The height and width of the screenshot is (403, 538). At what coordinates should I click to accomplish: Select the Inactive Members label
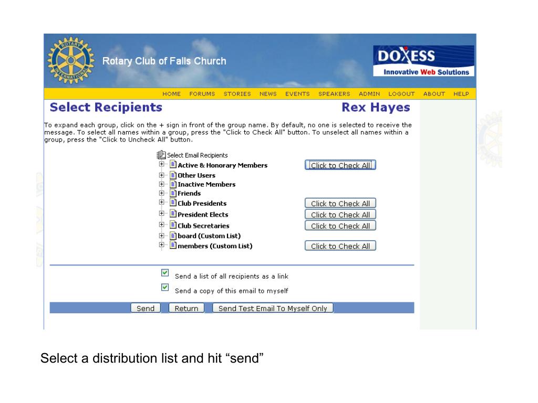[206, 184]
